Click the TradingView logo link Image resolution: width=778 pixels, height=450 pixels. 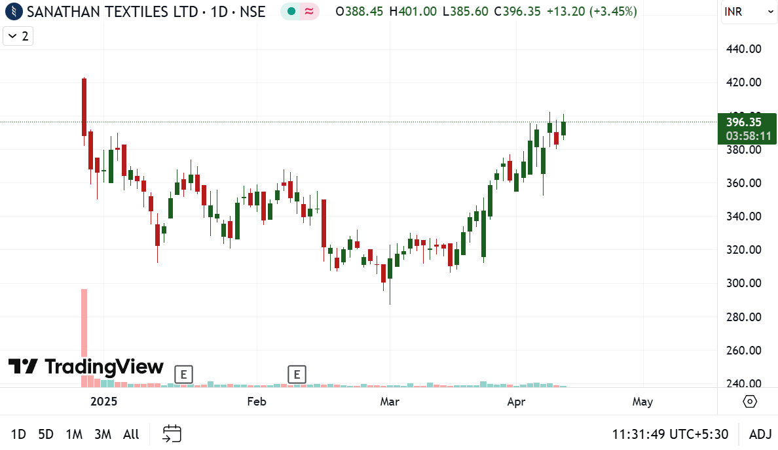point(86,367)
